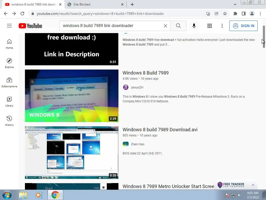Viewport: 266px width, 200px height.
Task: Play the 0:35 screenshot collage thumbnail
Action: pyautogui.click(x=72, y=153)
